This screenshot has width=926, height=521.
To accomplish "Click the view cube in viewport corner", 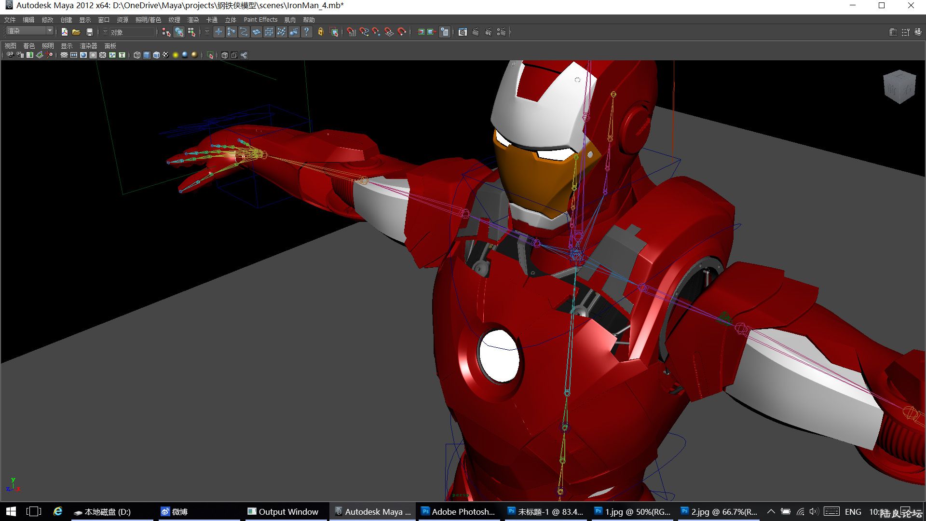I will [899, 87].
